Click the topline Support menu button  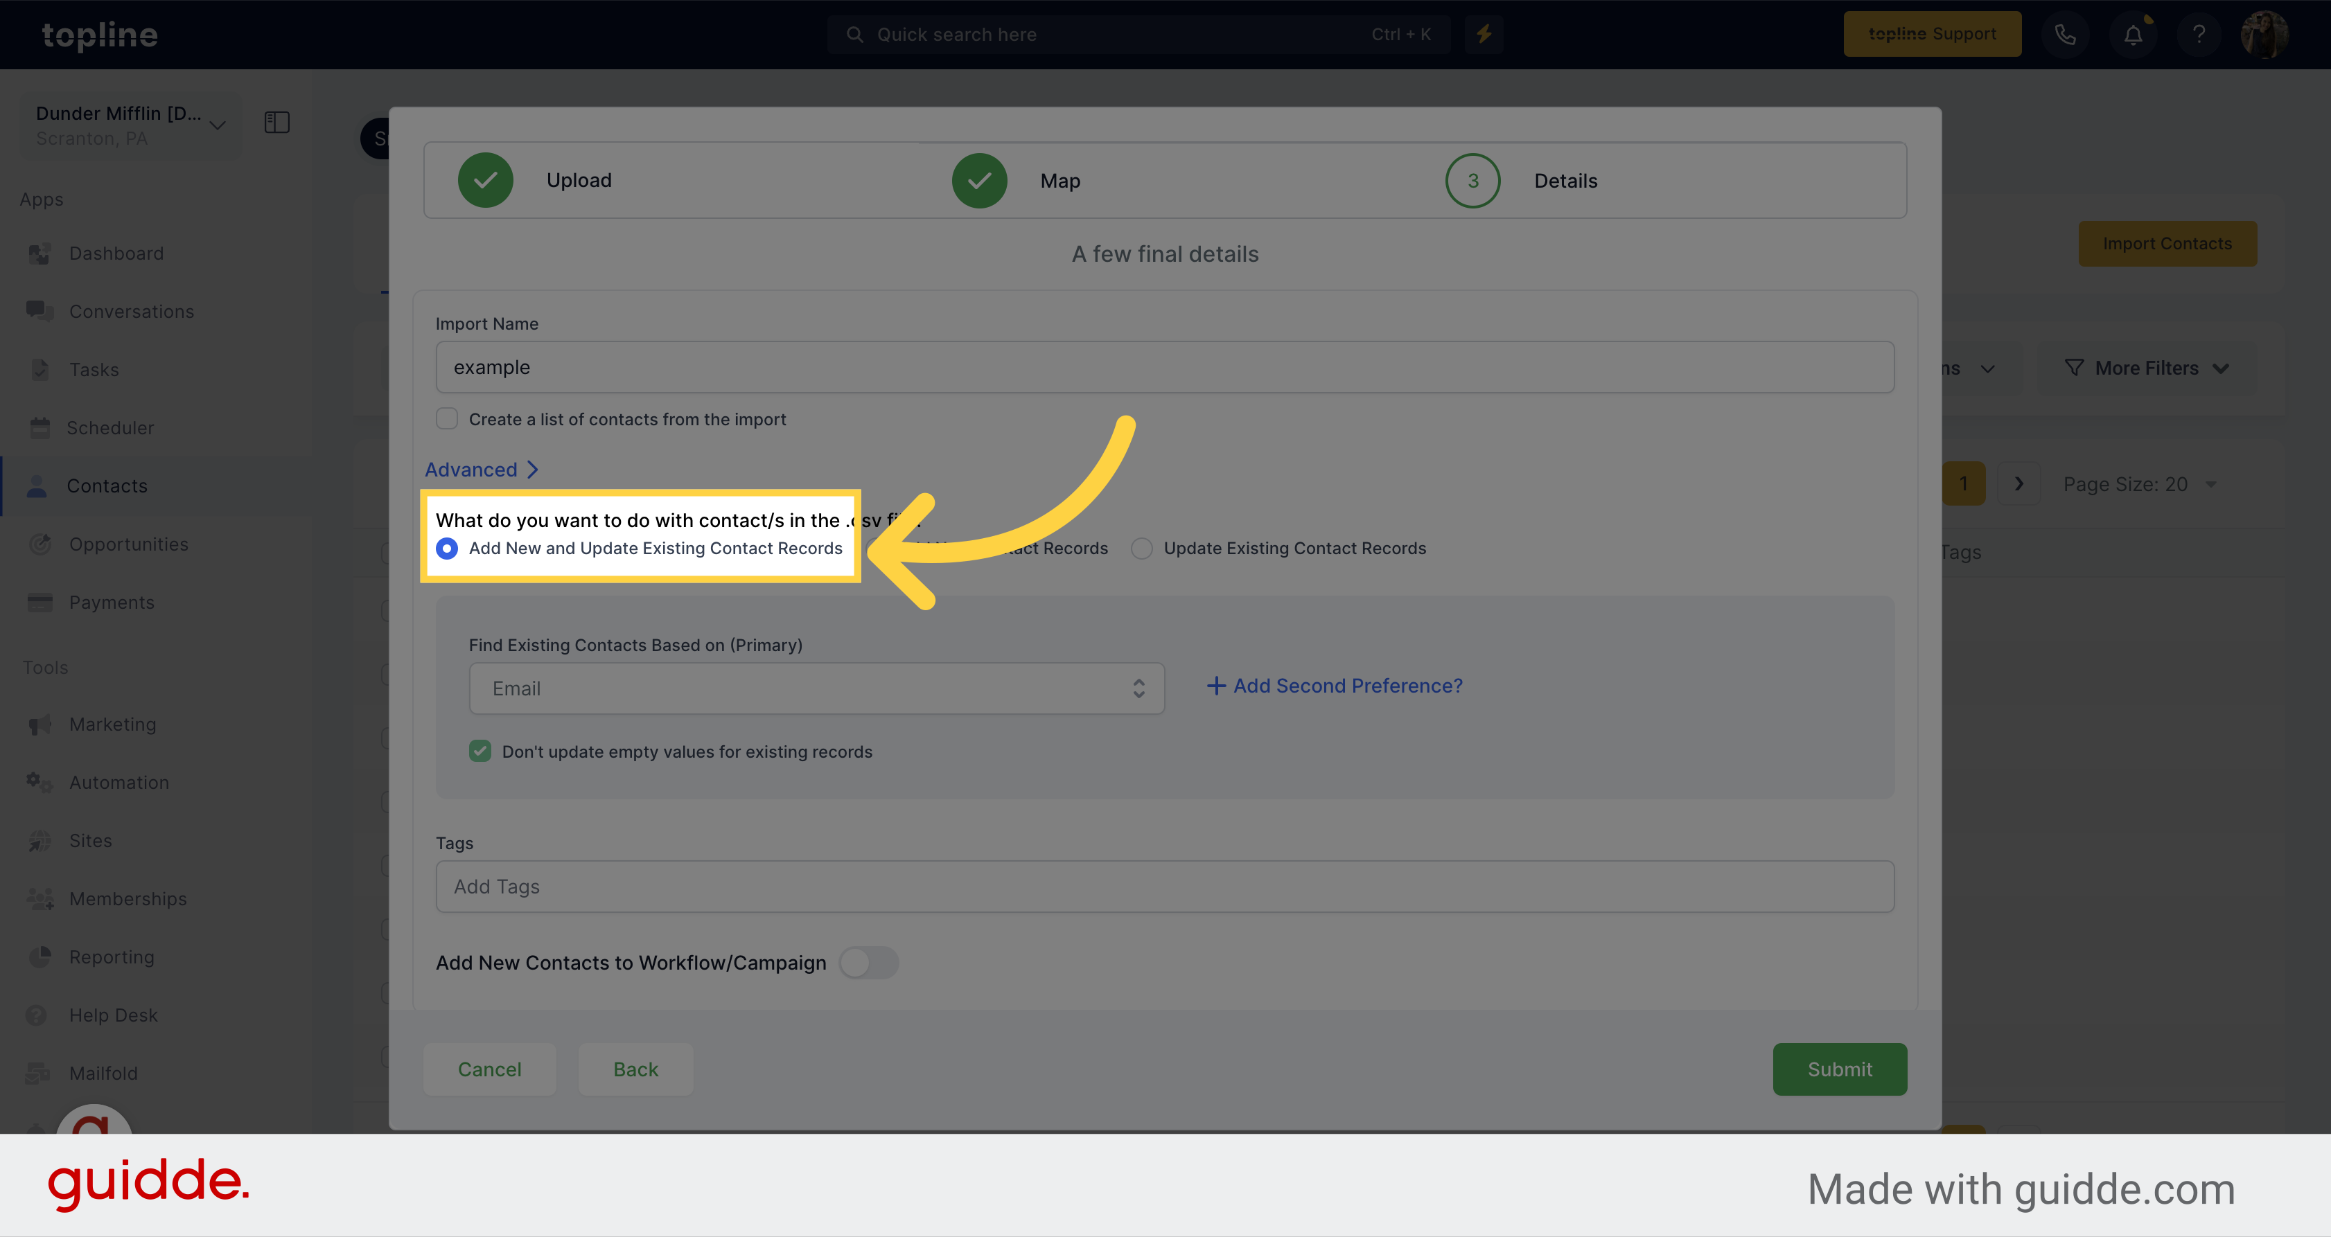pyautogui.click(x=1933, y=33)
